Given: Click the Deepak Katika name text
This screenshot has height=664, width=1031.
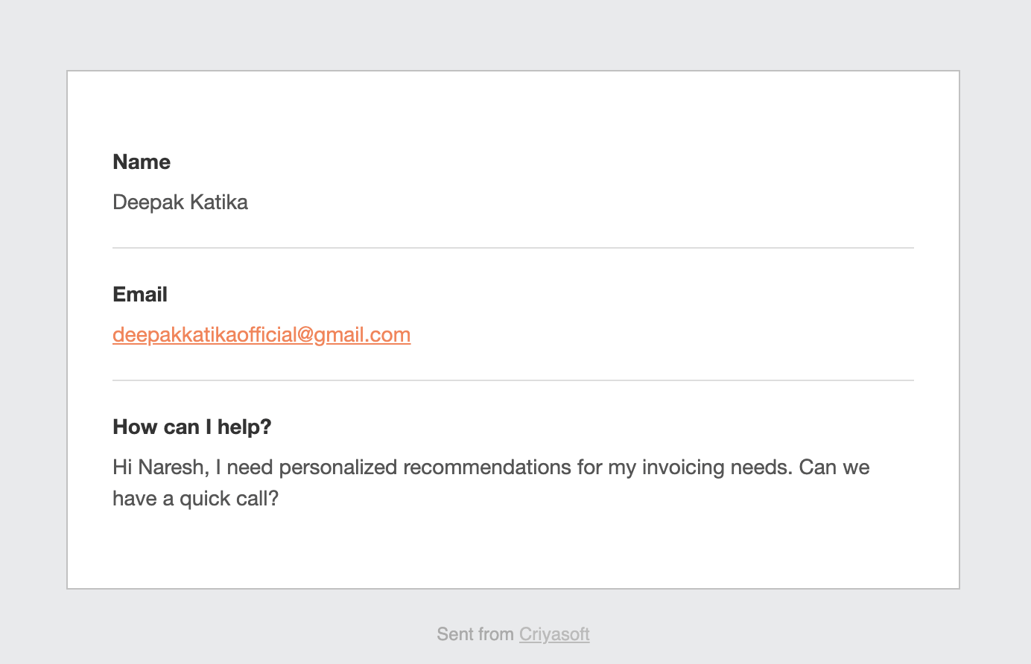Looking at the screenshot, I should point(180,202).
